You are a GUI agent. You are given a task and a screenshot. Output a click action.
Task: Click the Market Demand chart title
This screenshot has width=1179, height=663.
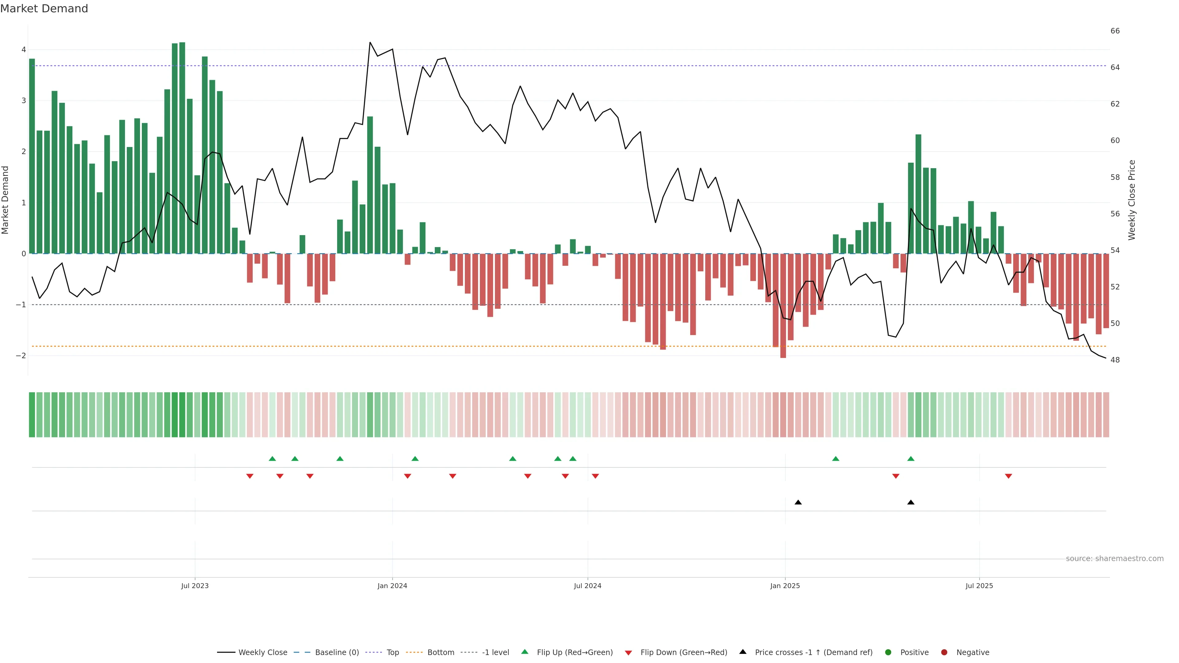point(44,9)
